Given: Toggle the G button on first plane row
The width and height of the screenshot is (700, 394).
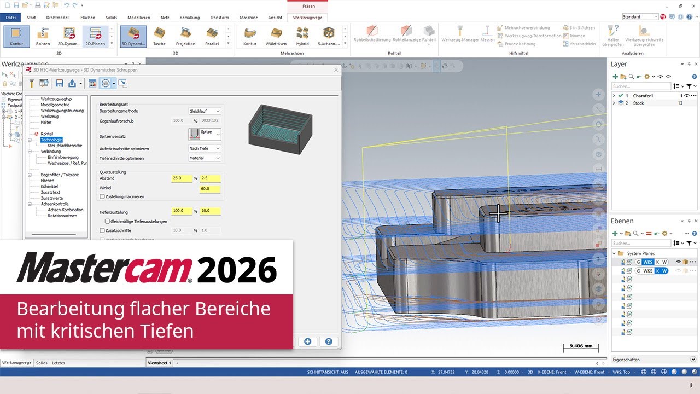Looking at the screenshot, I should [x=638, y=262].
